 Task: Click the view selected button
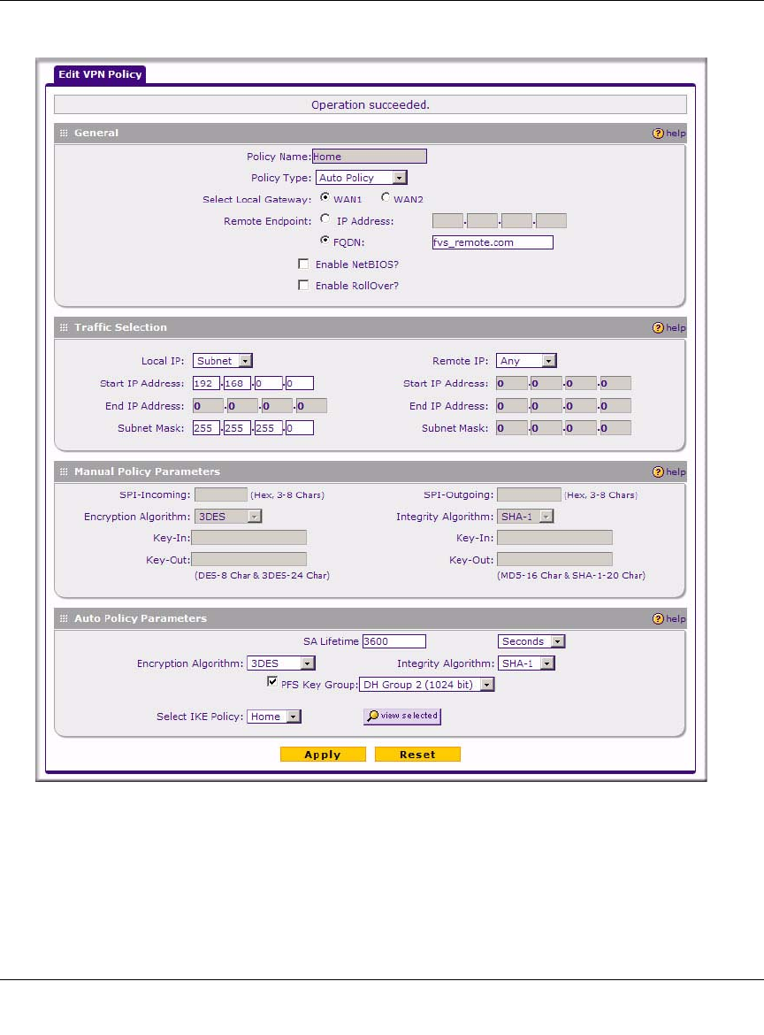pos(402,717)
